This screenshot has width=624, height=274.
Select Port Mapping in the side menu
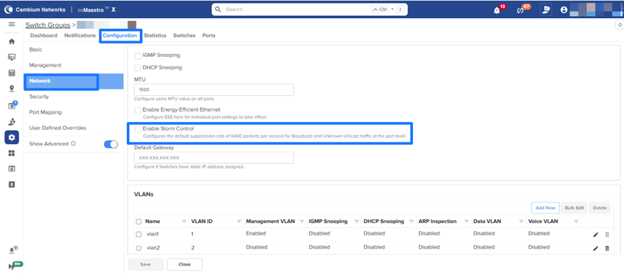pyautogui.click(x=46, y=113)
